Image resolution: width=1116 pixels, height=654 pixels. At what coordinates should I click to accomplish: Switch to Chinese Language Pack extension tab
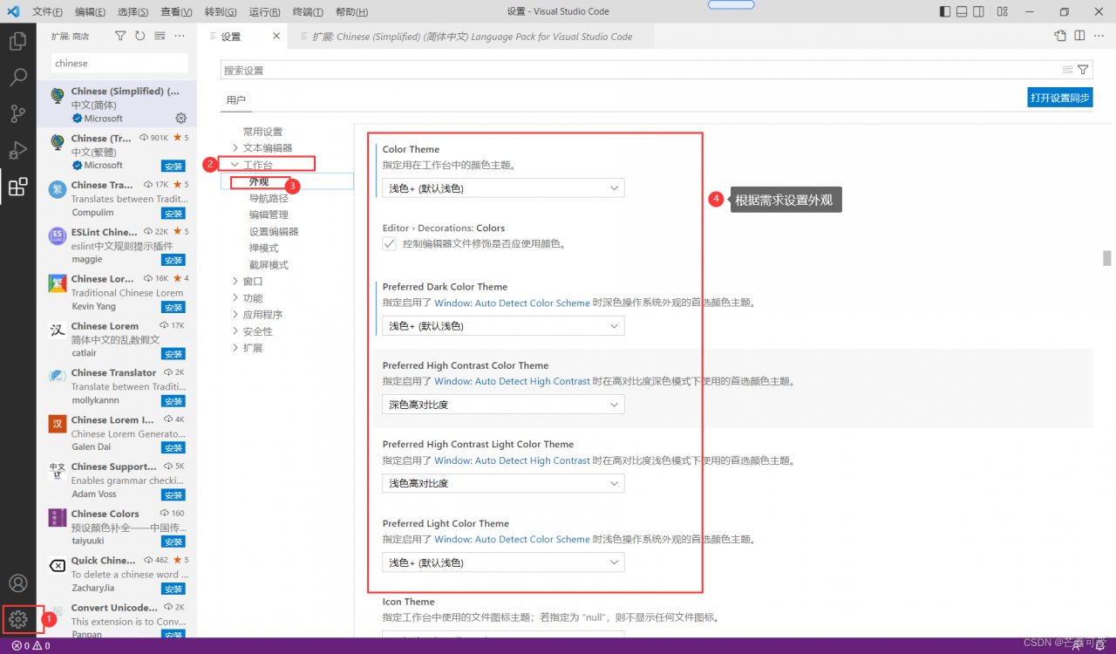click(471, 37)
